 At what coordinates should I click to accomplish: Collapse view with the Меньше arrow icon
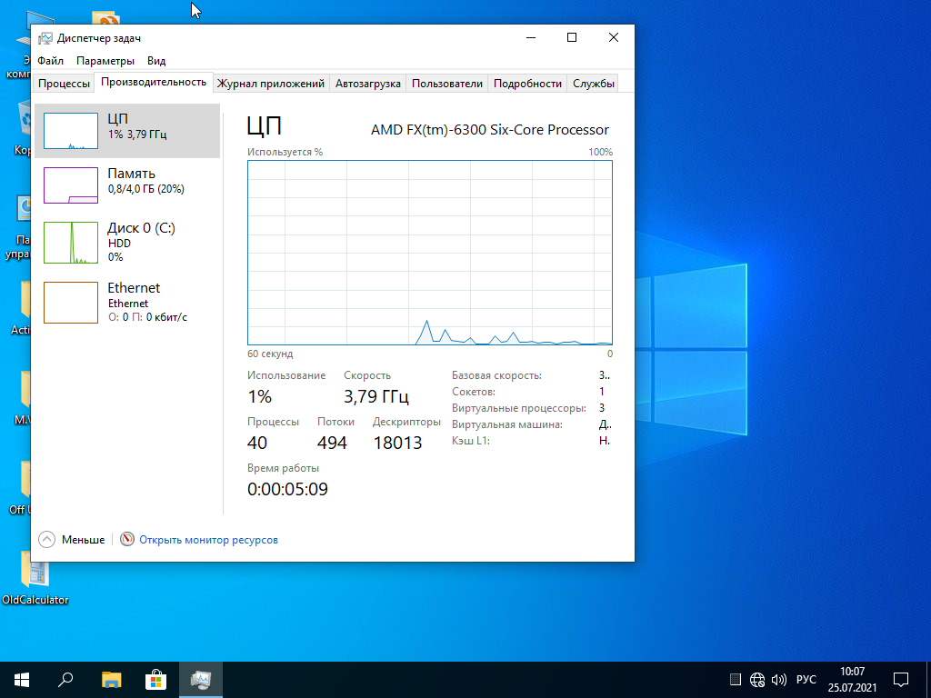47,540
